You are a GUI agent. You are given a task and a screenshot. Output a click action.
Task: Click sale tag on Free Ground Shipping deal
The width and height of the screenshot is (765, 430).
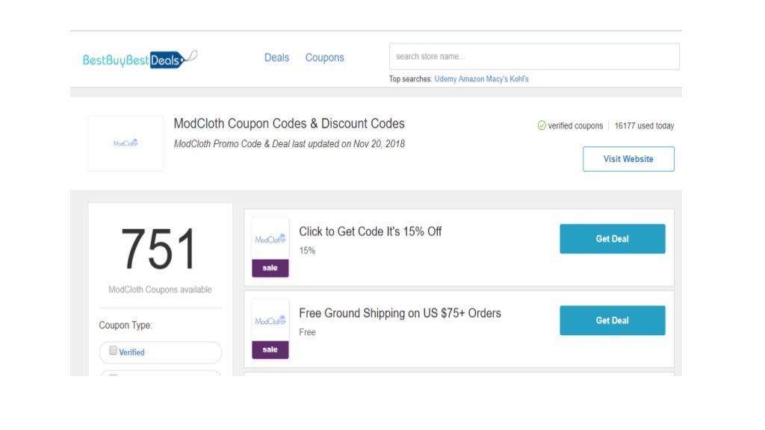(x=270, y=349)
